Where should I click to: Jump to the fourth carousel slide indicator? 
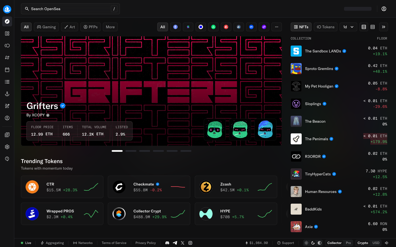click(x=158, y=151)
